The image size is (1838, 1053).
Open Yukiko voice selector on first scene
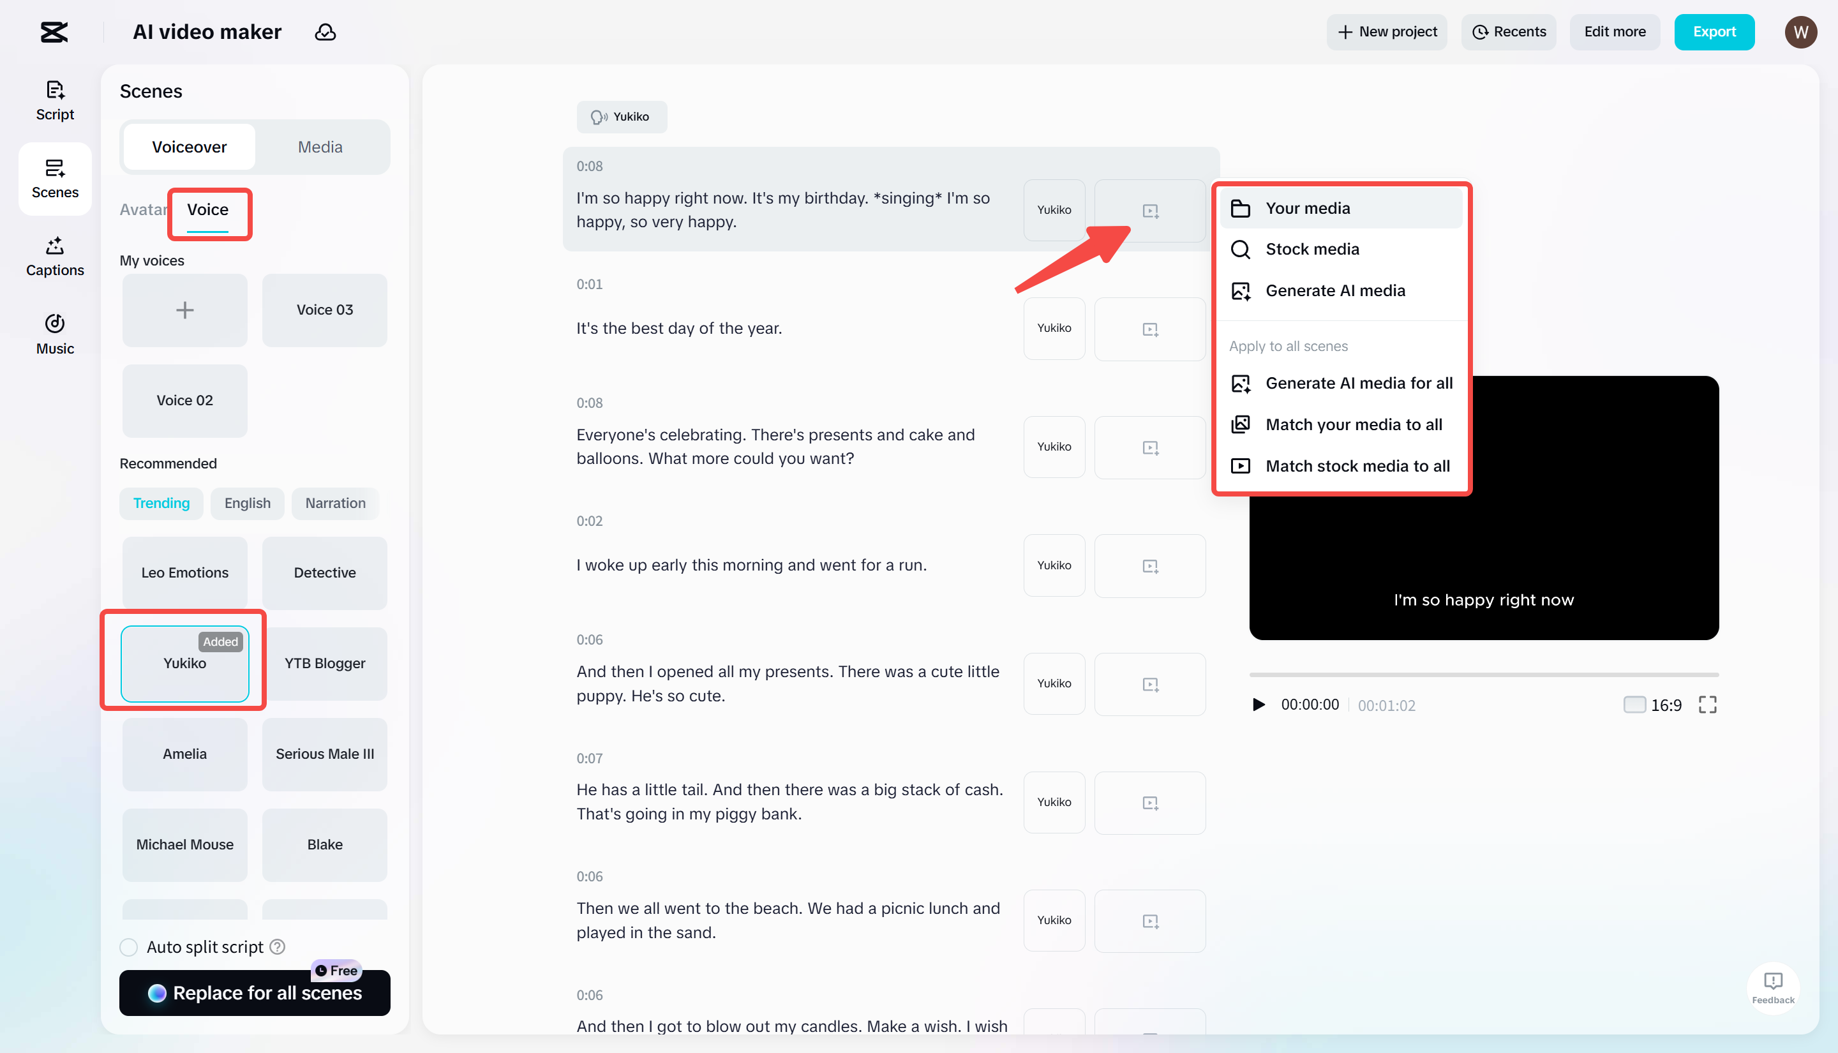click(1054, 211)
